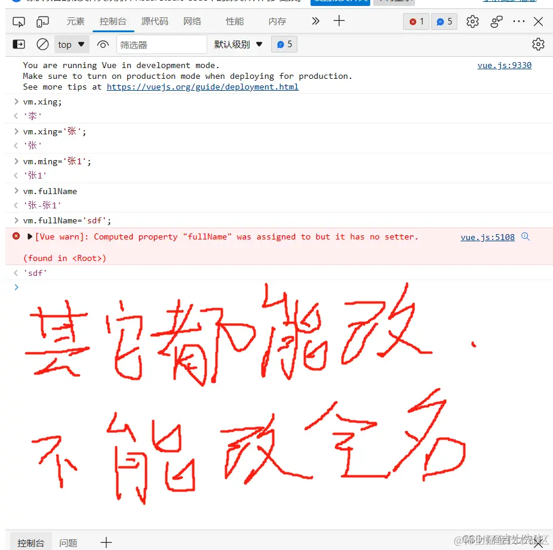This screenshot has height=550, width=553.
Task: Open the issues counter showing 5
Action: [x=443, y=21]
